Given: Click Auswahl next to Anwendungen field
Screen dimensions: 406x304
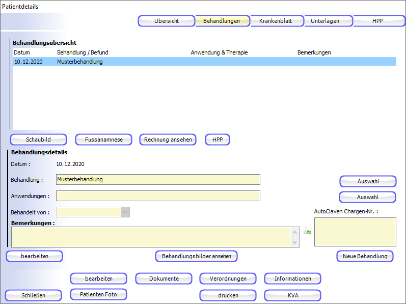Looking at the screenshot, I should click(x=367, y=197).
